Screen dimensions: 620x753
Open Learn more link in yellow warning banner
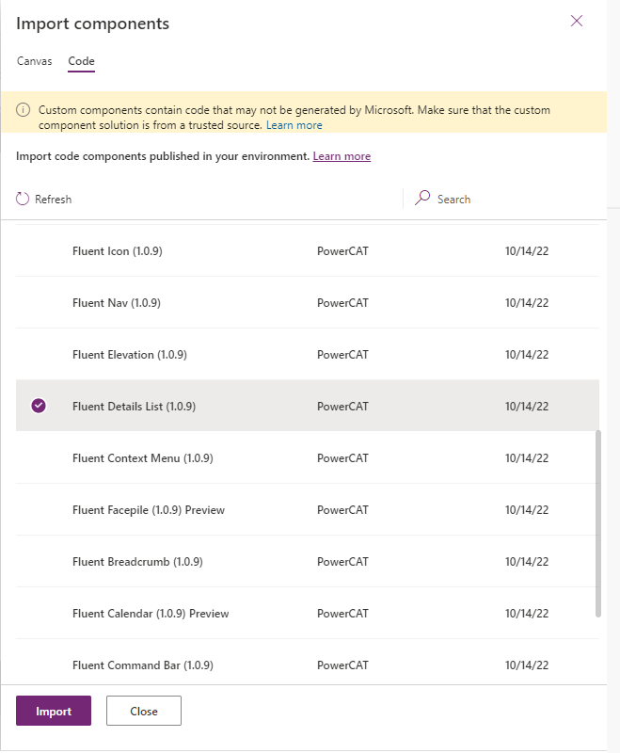(x=294, y=125)
